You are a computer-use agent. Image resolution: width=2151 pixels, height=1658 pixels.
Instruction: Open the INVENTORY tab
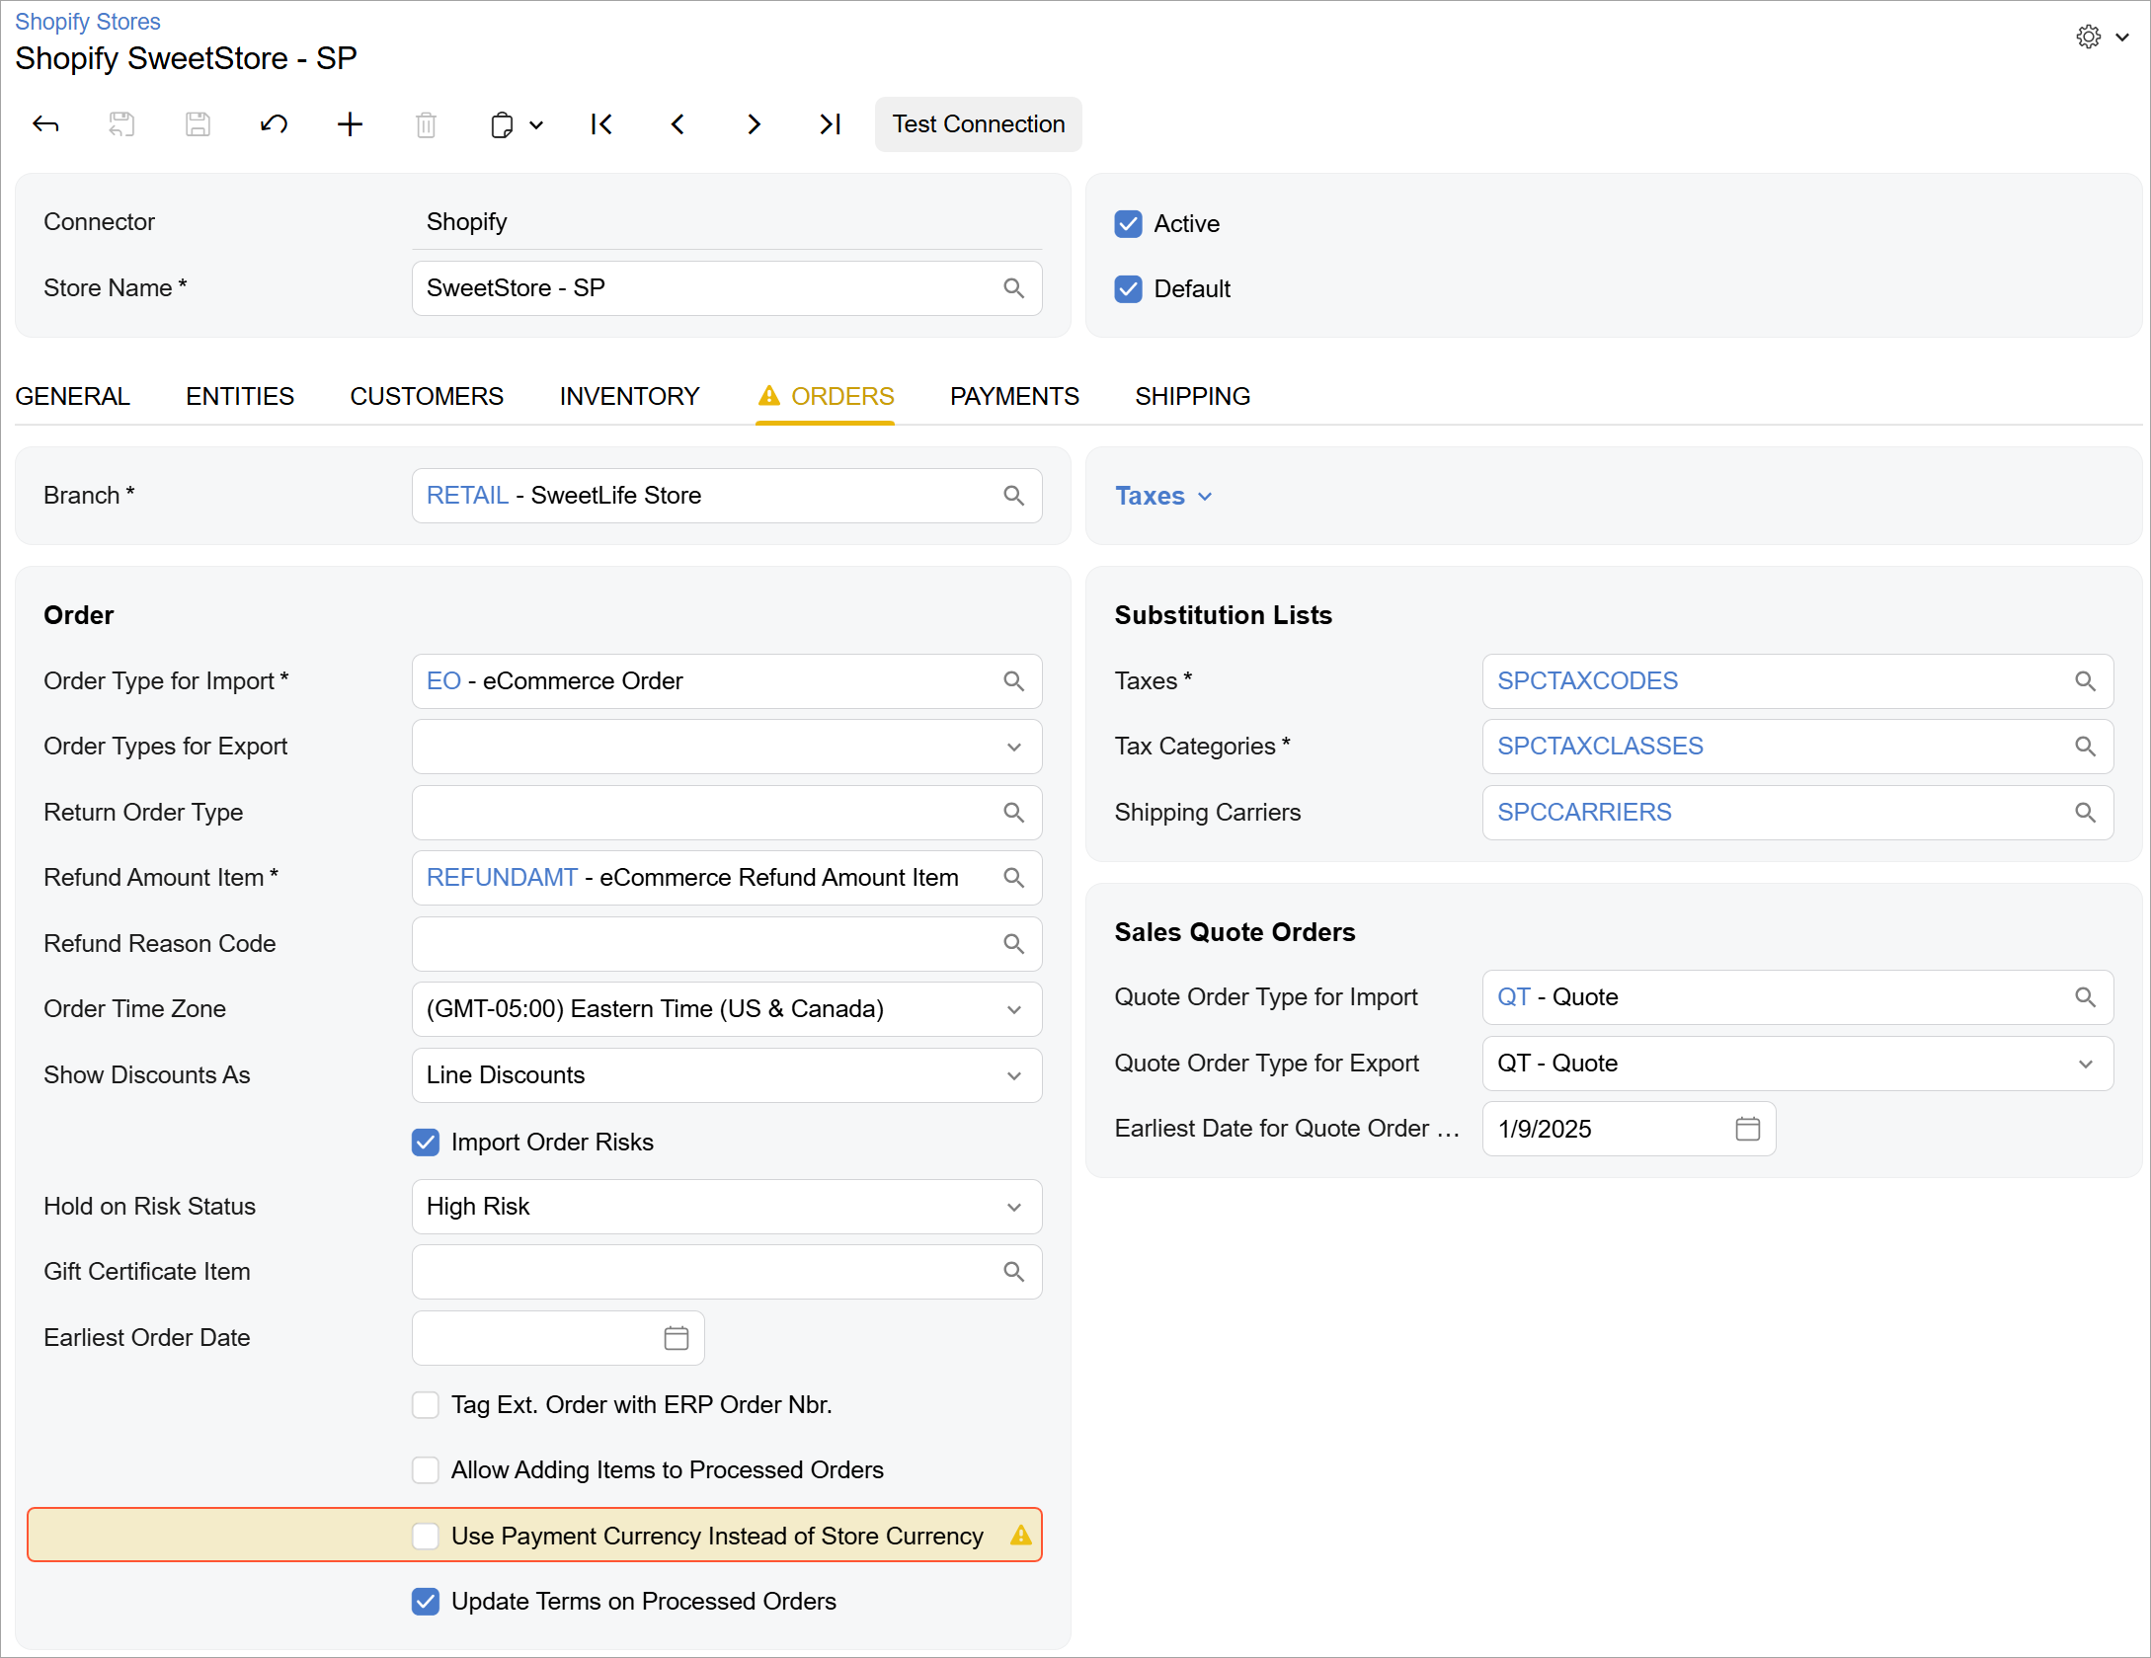(x=629, y=397)
